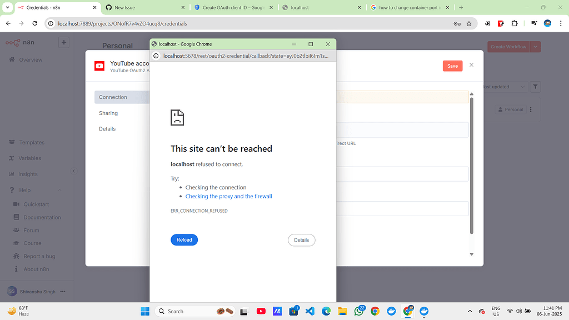
Task: Open Quickstart under Help
Action: pyautogui.click(x=37, y=204)
